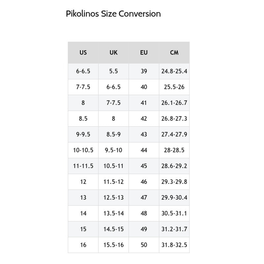
Task: Select EU size 40 cell
Action: 144,87
